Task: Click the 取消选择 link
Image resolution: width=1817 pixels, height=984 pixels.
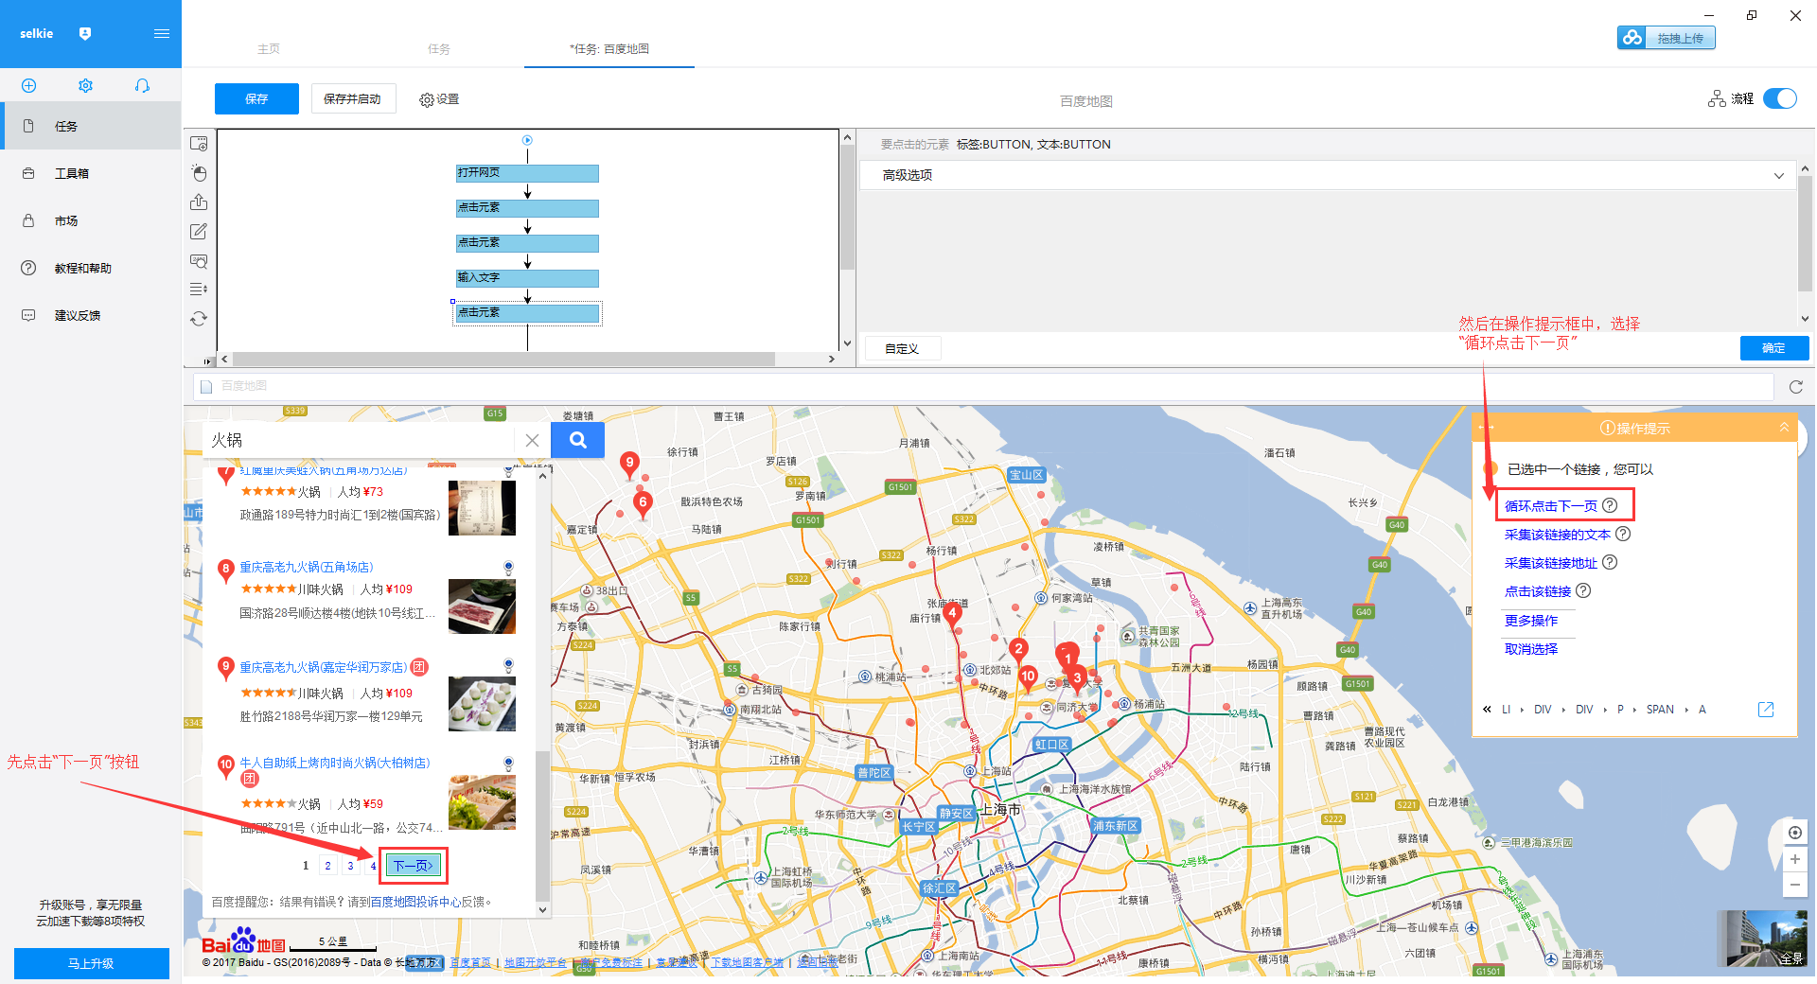Action: (1531, 649)
